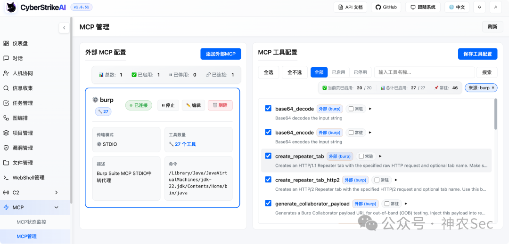
Task: Click the MCP lightning bolt icon
Action: (6, 207)
